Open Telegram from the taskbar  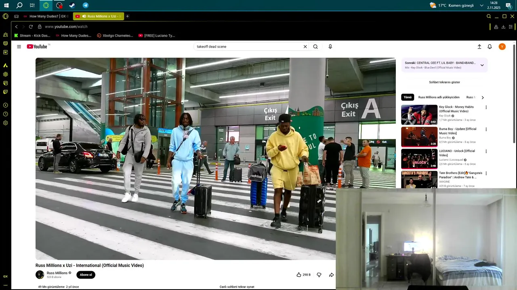pyautogui.click(x=86, y=5)
